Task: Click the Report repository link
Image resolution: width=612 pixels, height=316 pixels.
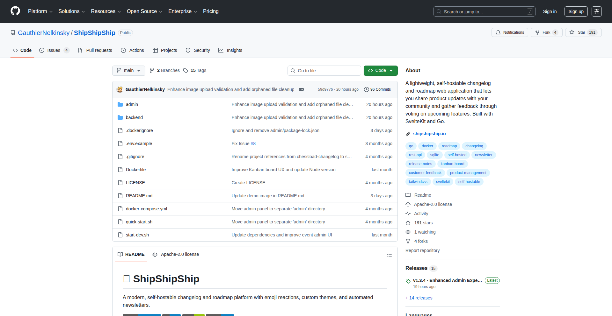Action: [422, 250]
